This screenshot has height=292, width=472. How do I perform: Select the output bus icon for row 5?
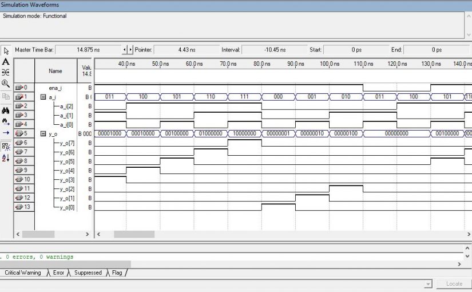point(19,133)
